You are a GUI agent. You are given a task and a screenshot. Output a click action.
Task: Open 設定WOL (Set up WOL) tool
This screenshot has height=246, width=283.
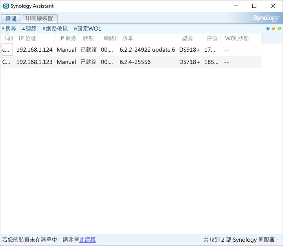(x=88, y=29)
